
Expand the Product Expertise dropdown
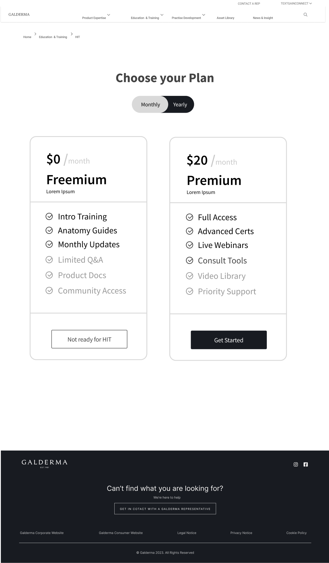109,15
